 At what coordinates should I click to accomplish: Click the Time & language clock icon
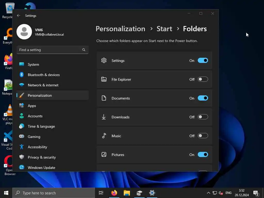[22, 126]
